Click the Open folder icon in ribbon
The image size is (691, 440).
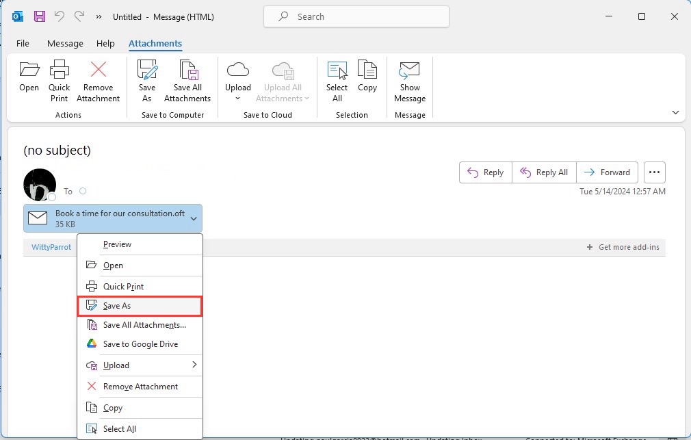(x=29, y=70)
